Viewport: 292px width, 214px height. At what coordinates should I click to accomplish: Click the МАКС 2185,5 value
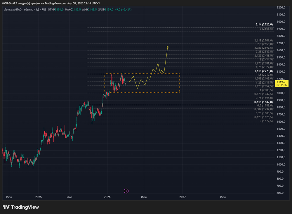(x=73, y=10)
